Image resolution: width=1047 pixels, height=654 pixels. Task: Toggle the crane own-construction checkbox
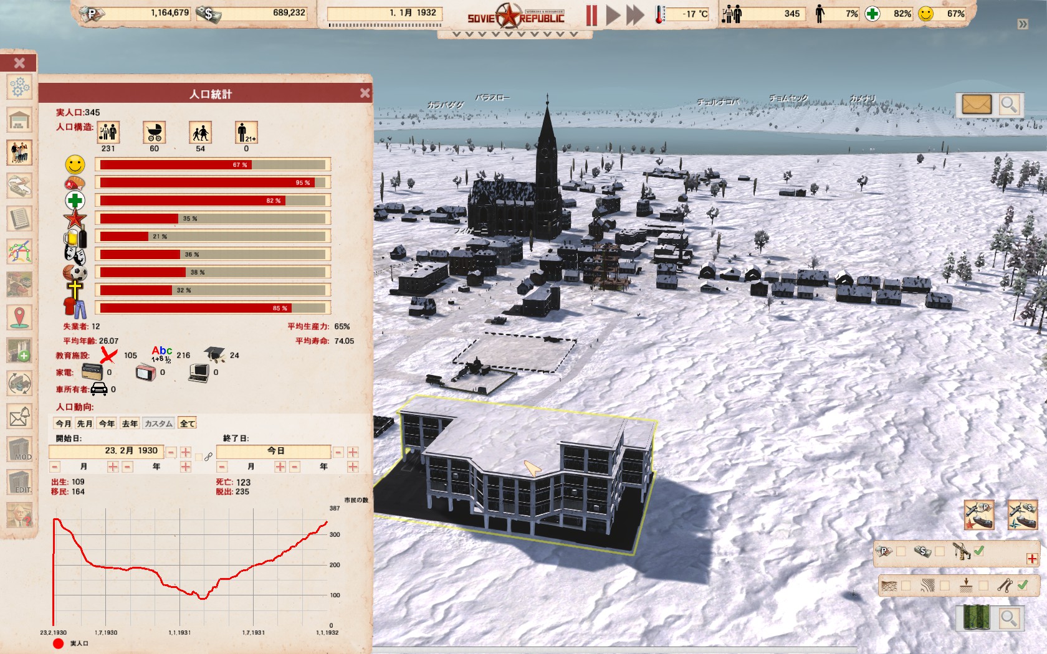(979, 551)
